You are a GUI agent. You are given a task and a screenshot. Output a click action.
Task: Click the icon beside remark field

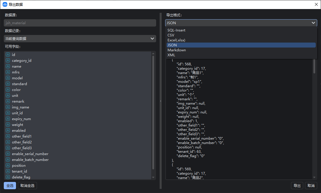click(x=8, y=101)
